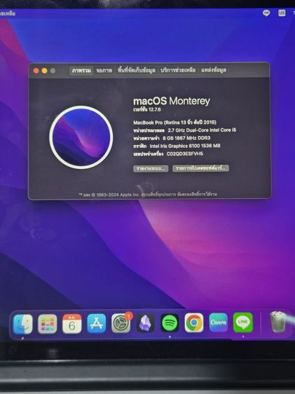Screen dimensions: 295x394
Task: Open the พื้นที่จัดเก็บข้อมูล (Storage) tab
Action: point(137,70)
